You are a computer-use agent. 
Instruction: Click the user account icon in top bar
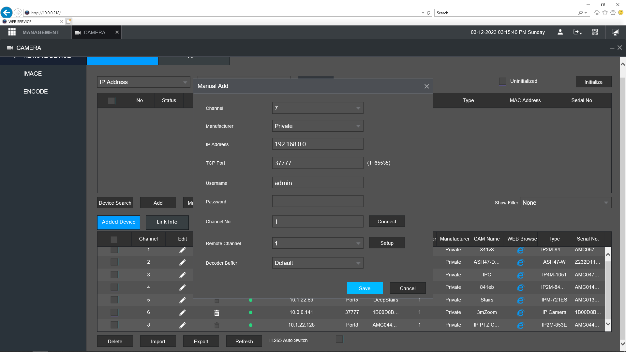pos(560,32)
